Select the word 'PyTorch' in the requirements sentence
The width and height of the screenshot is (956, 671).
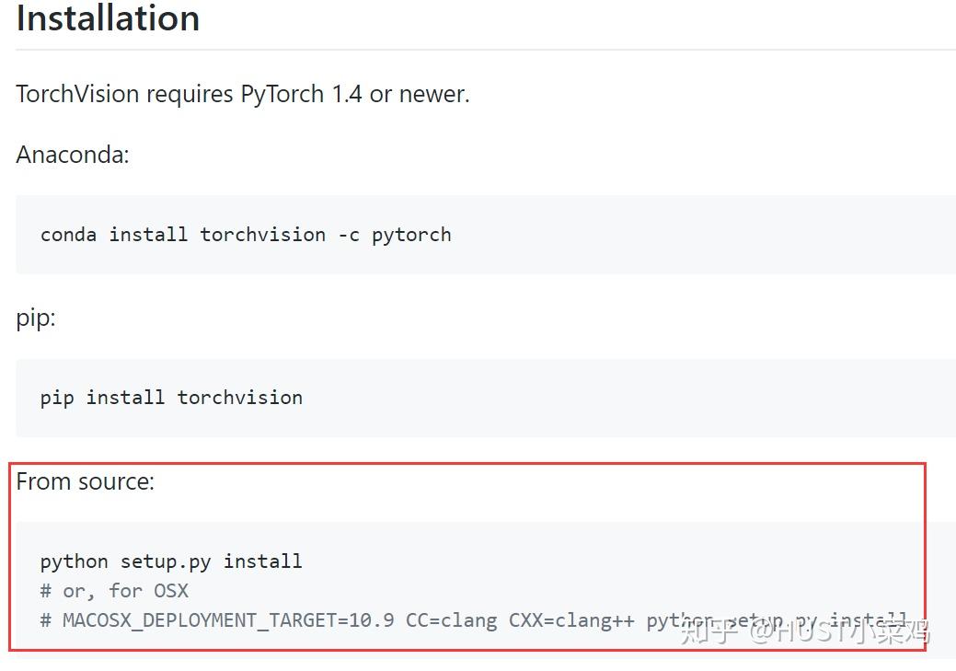[x=276, y=94]
